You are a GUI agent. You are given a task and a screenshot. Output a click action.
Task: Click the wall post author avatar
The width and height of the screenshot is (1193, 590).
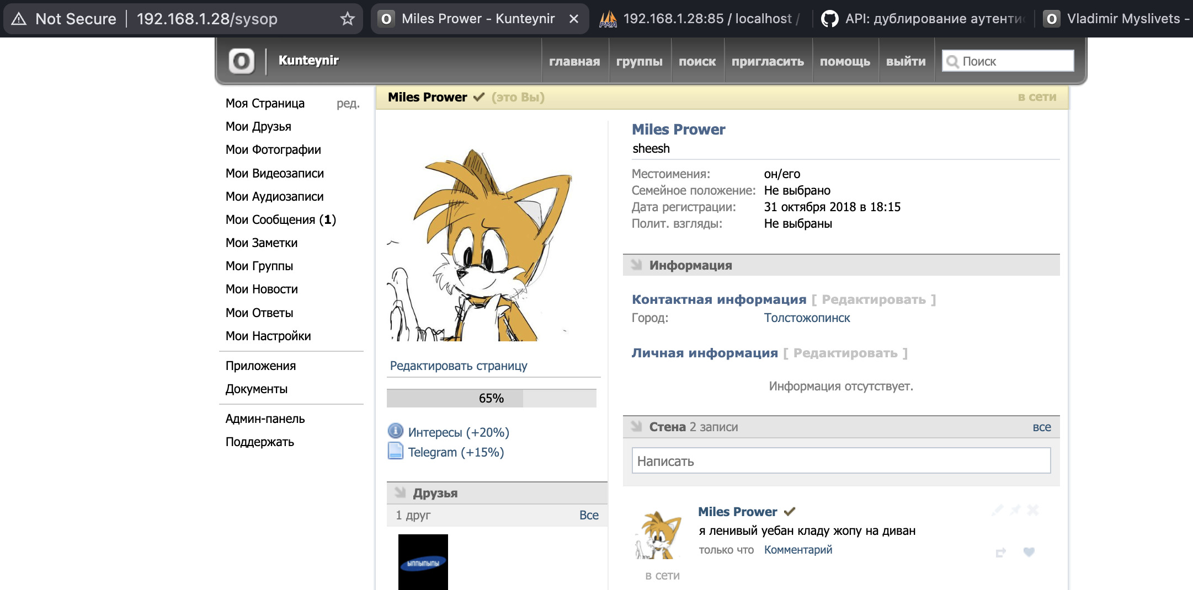tap(657, 535)
